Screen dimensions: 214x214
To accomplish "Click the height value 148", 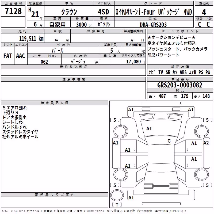I will (x=206, y=96).
